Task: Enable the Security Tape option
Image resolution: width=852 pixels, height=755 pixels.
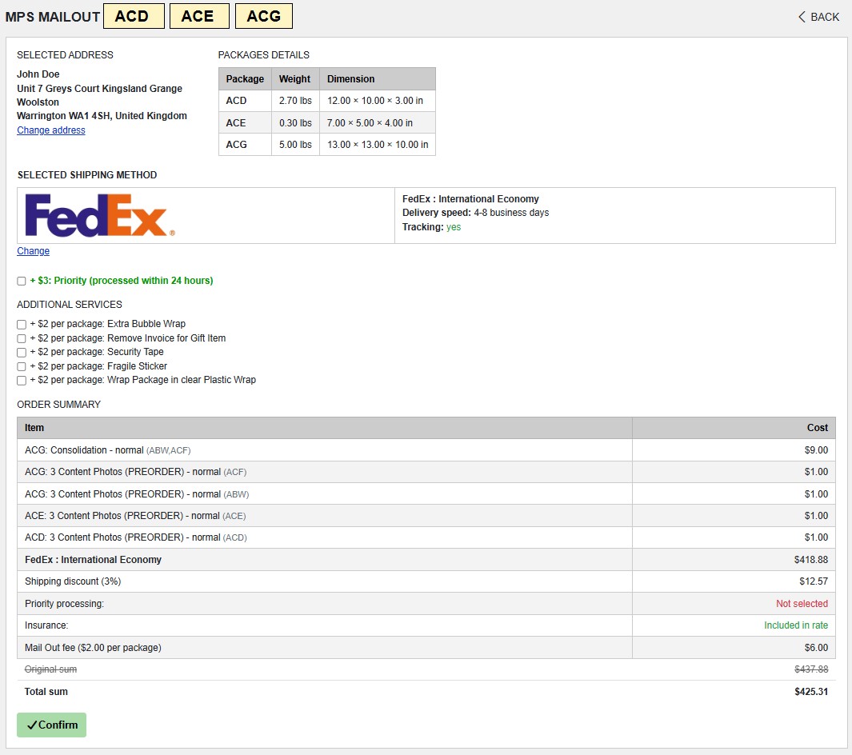Action: pos(22,353)
